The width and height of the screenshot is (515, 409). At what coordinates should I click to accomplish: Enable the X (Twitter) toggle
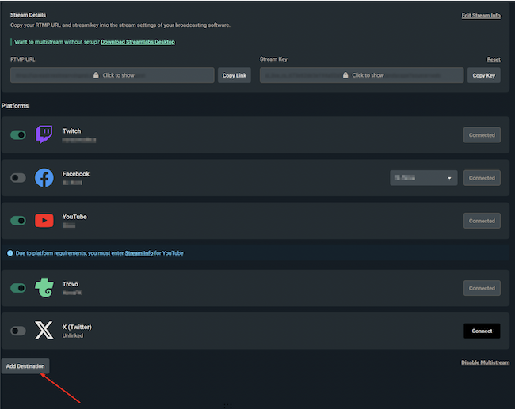18,331
